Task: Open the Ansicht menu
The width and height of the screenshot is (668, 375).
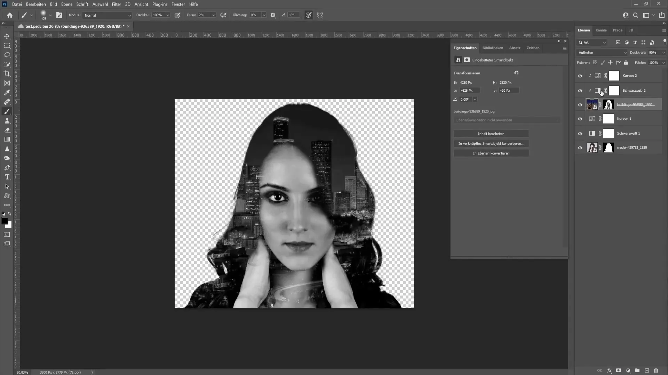Action: pyautogui.click(x=141, y=4)
